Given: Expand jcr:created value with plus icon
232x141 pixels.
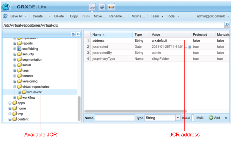Looking at the screenshot, I should click(190, 47).
